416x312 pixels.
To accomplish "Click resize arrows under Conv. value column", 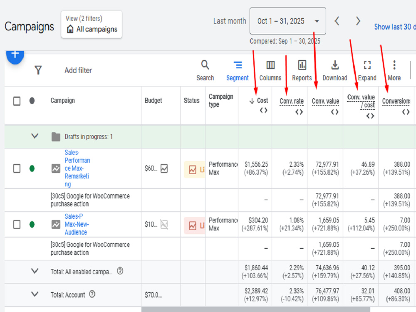I will [x=335, y=112].
